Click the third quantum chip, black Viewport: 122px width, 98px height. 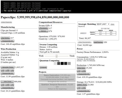point(62,63)
